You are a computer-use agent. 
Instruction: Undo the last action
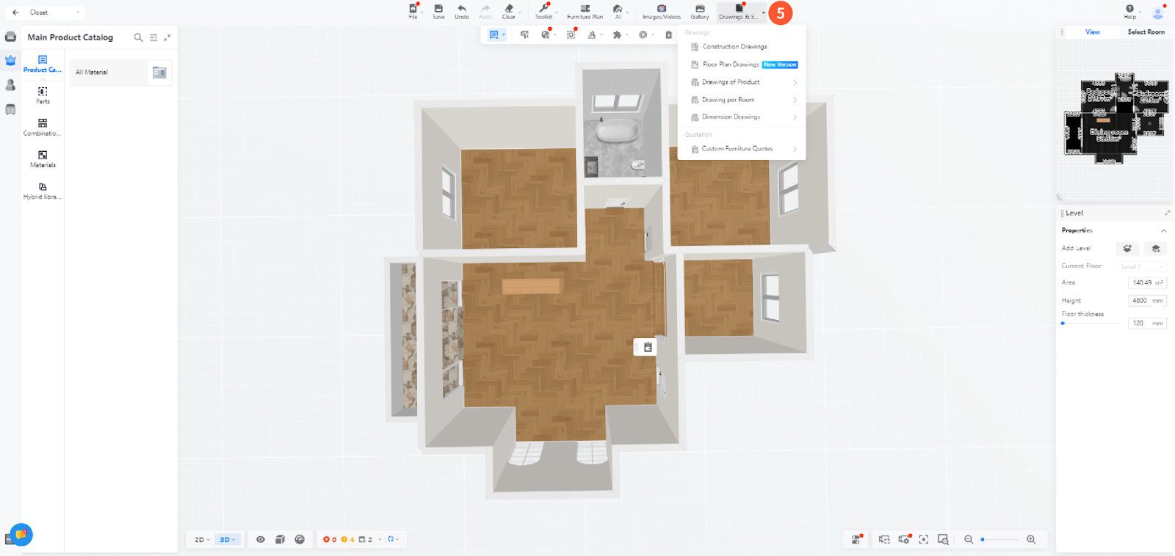coord(461,11)
